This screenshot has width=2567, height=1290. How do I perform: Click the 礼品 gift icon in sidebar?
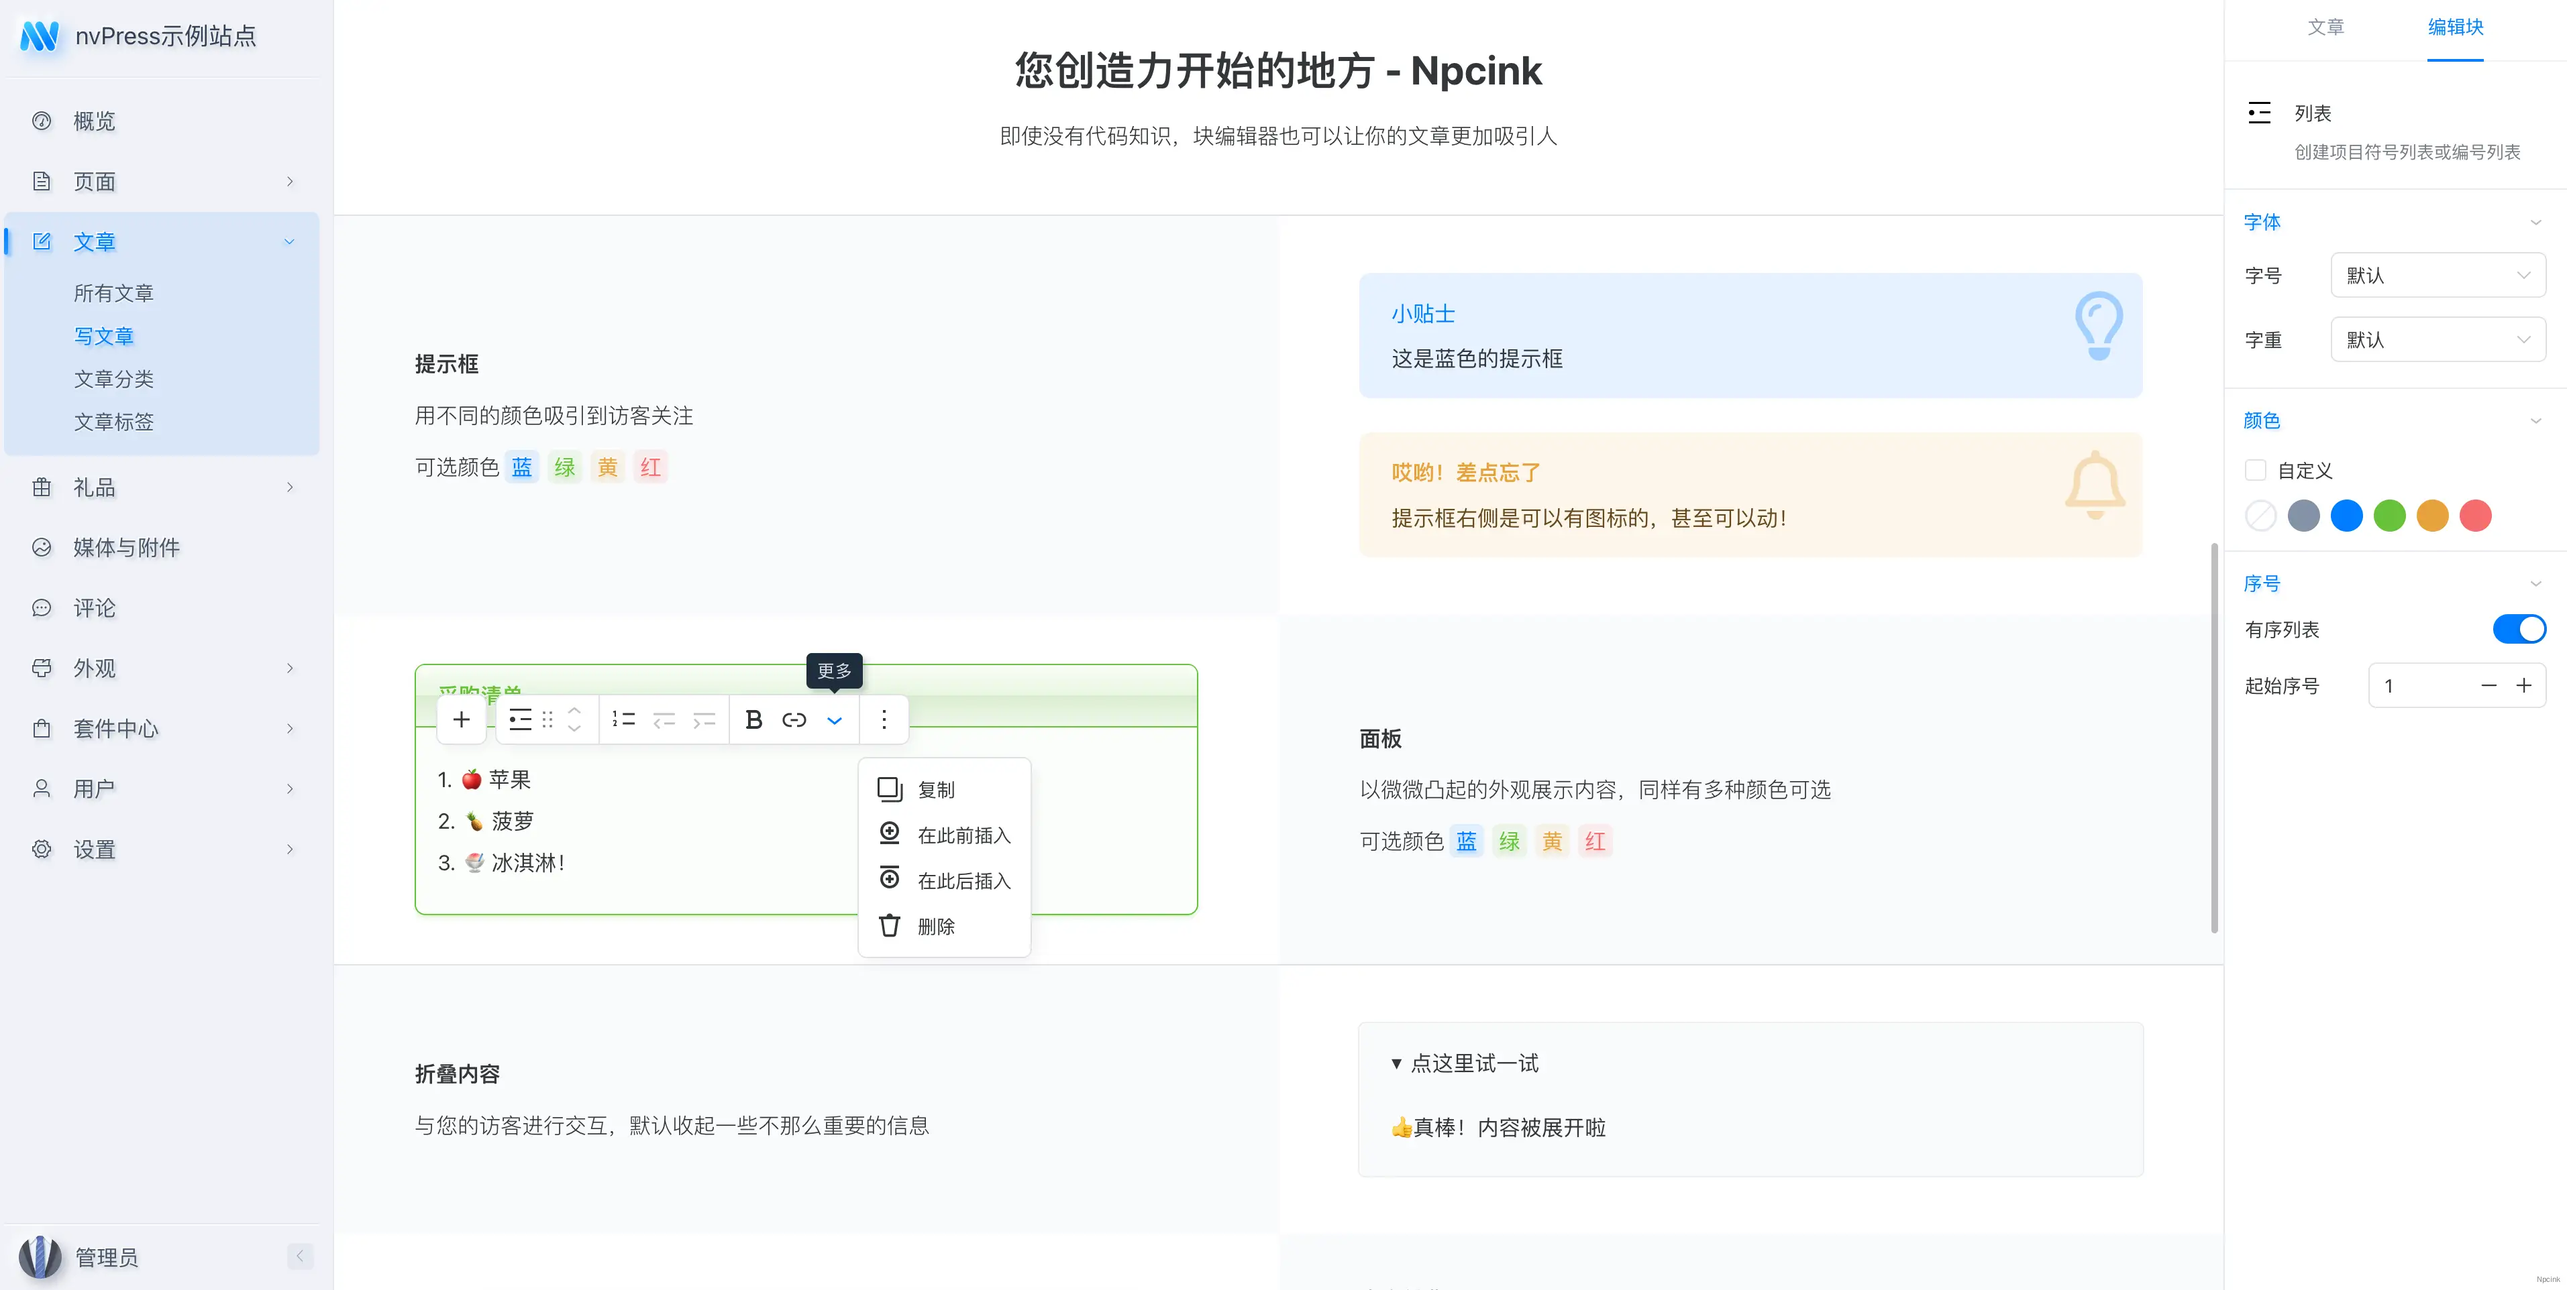tap(42, 487)
